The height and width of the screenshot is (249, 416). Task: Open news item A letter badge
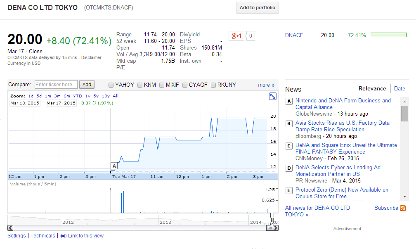[289, 101]
